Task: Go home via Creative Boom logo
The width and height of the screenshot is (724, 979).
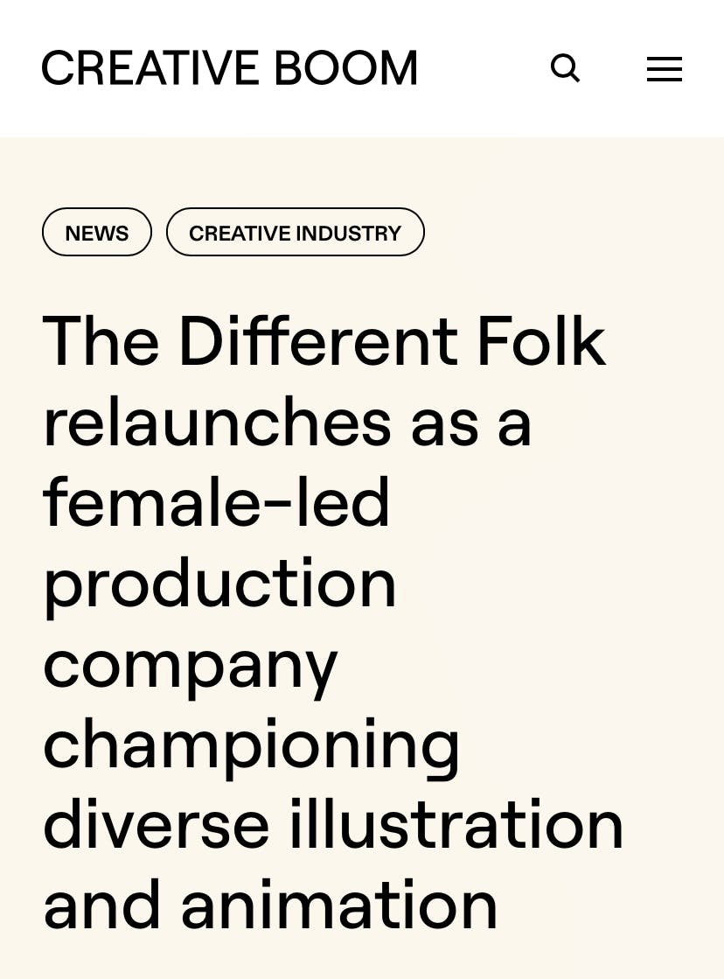Action: [229, 68]
